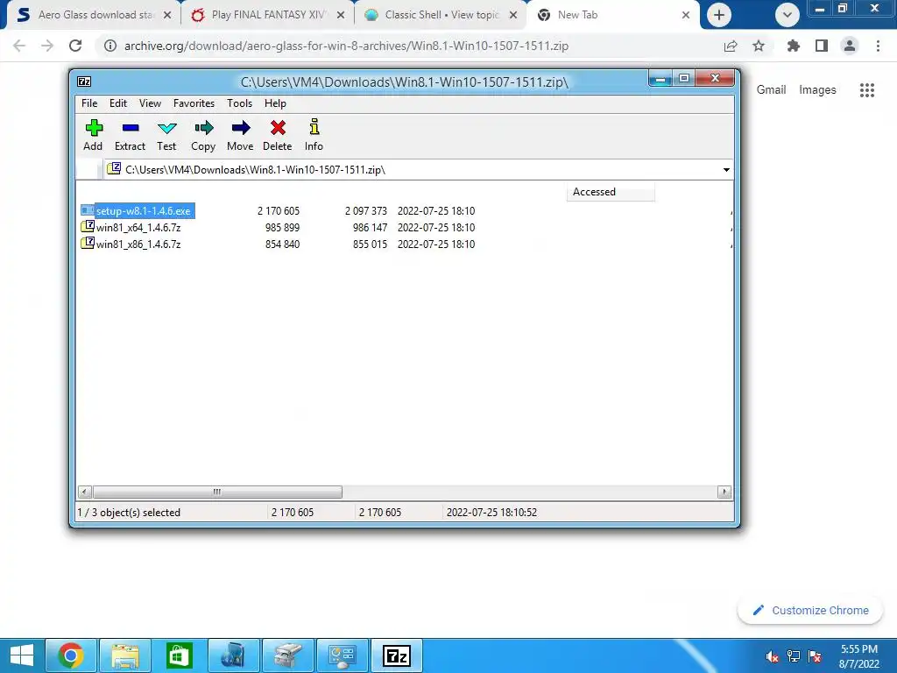The height and width of the screenshot is (673, 897).
Task: Open the Windows Start button
Action: (21, 655)
